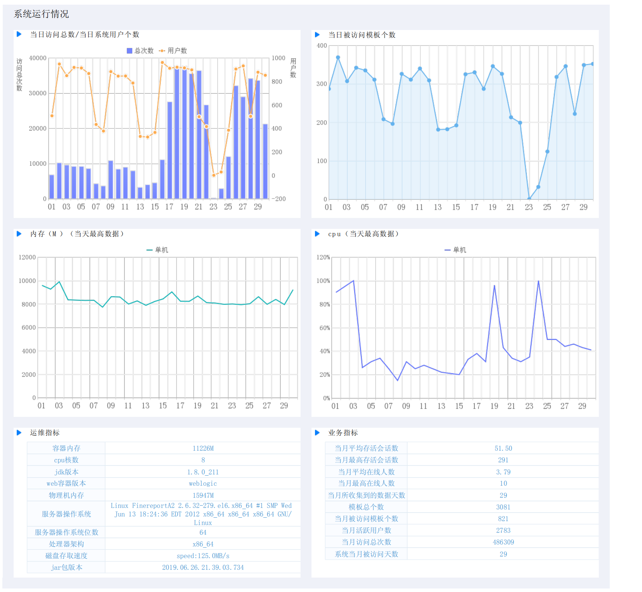The height and width of the screenshot is (592, 642).
Task: Click the blue triangle next to 内存（M）
Action: [19, 234]
